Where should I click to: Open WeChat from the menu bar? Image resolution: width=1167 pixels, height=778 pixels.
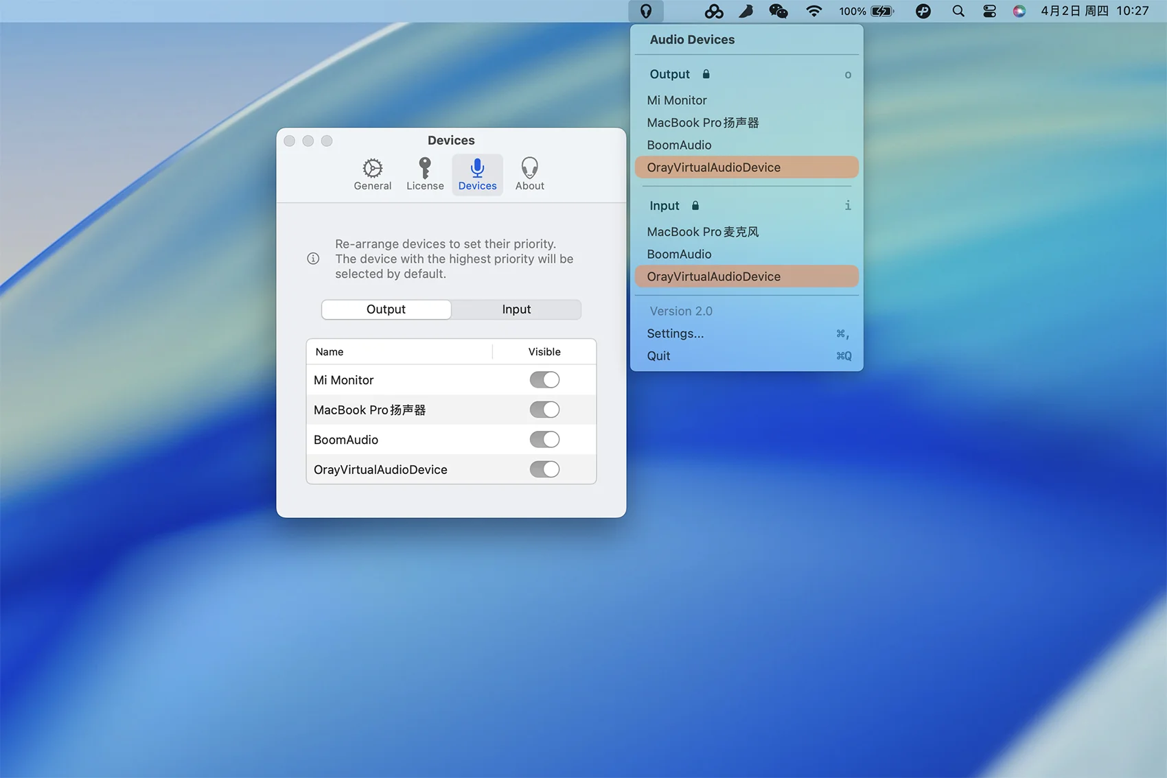(778, 11)
